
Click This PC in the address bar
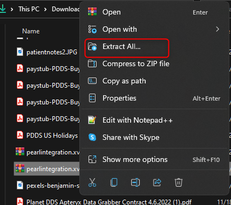click(29, 9)
